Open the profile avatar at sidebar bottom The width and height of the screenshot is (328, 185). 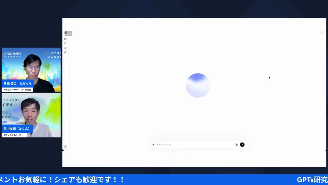click(66, 147)
